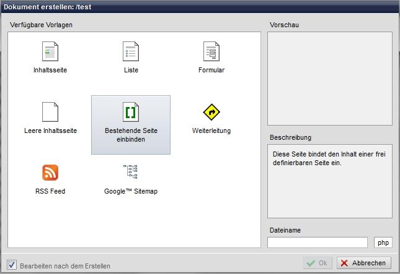Click the 'Bestehende Seite einbinden' label text

point(131,135)
